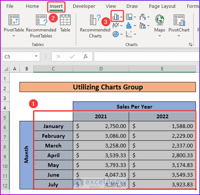Switch to the Home tab
The width and height of the screenshot is (200, 195).
(32, 6)
